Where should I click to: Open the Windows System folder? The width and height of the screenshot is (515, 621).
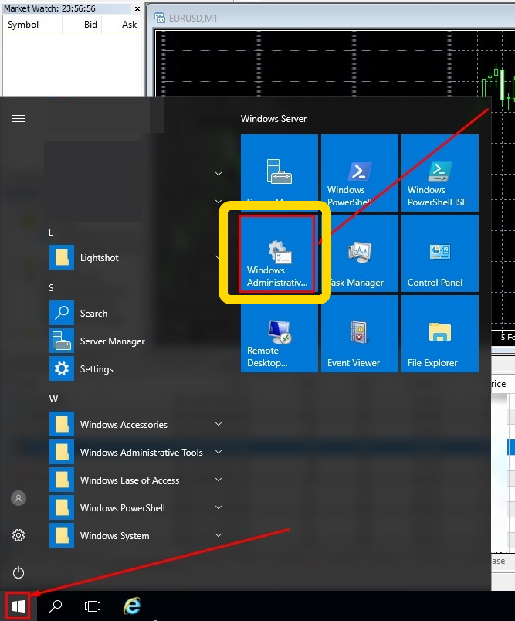tap(134, 535)
